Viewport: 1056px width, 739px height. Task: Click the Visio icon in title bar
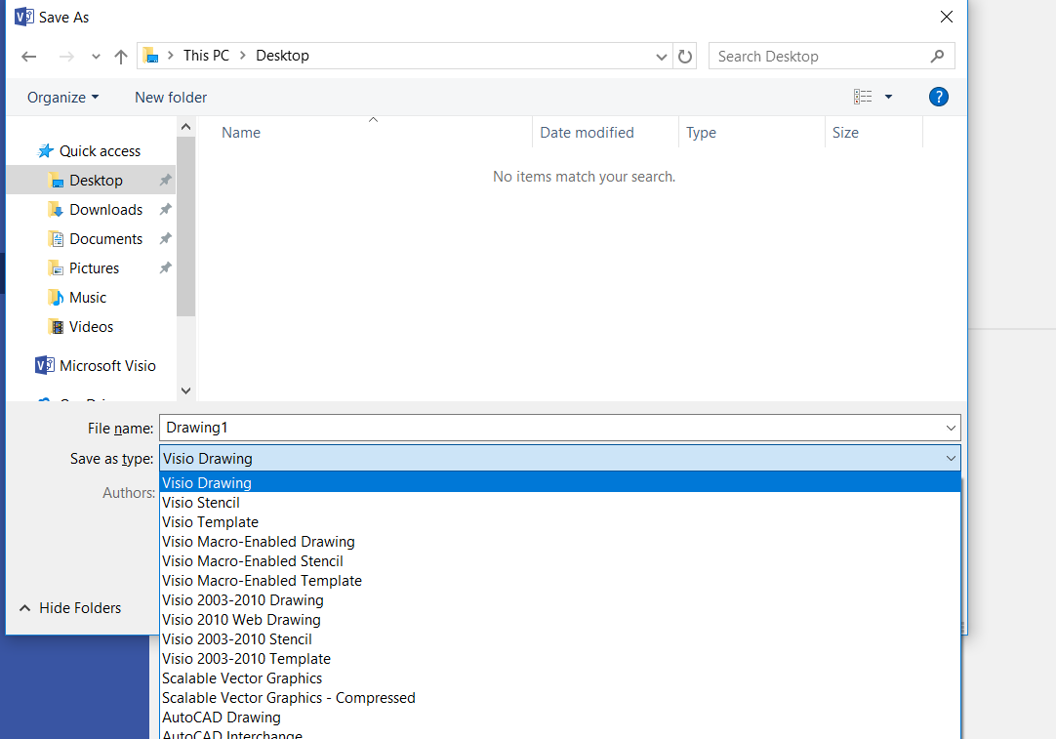pyautogui.click(x=23, y=17)
